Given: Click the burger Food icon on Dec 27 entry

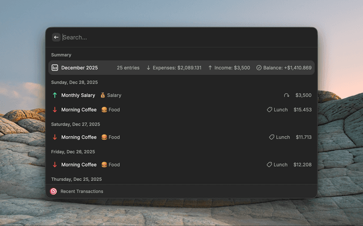Looking at the screenshot, I should click(x=104, y=137).
